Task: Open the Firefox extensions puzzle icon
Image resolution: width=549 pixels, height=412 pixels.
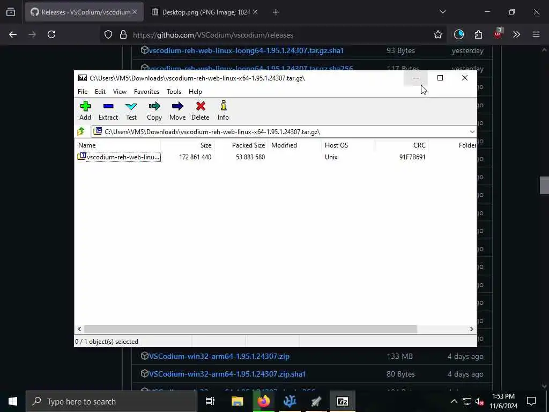Action: pos(478,34)
